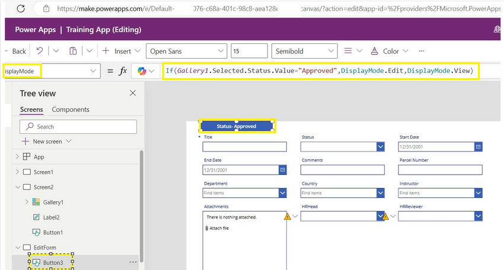The height and width of the screenshot is (270, 504).
Task: Collapse Screen2 in the tree view
Action: [x=18, y=187]
